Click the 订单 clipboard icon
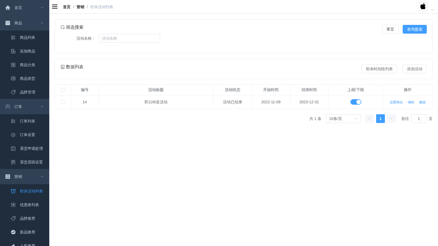438x246 pixels. pos(8,107)
